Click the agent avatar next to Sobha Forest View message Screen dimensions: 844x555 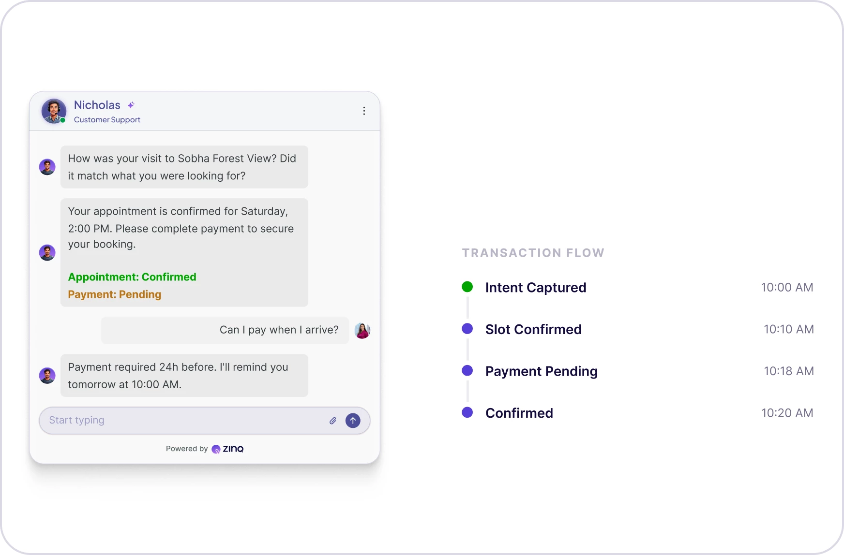point(47,167)
